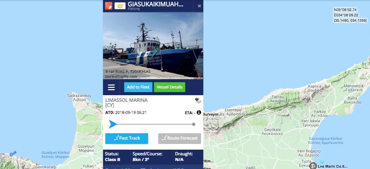The width and height of the screenshot is (370, 169).
Task: Click the Cyprus flag icon
Action: click(120, 6)
